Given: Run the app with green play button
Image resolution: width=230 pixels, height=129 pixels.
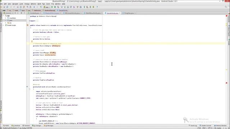Looking at the screenshot, I should [x=52, y=7].
